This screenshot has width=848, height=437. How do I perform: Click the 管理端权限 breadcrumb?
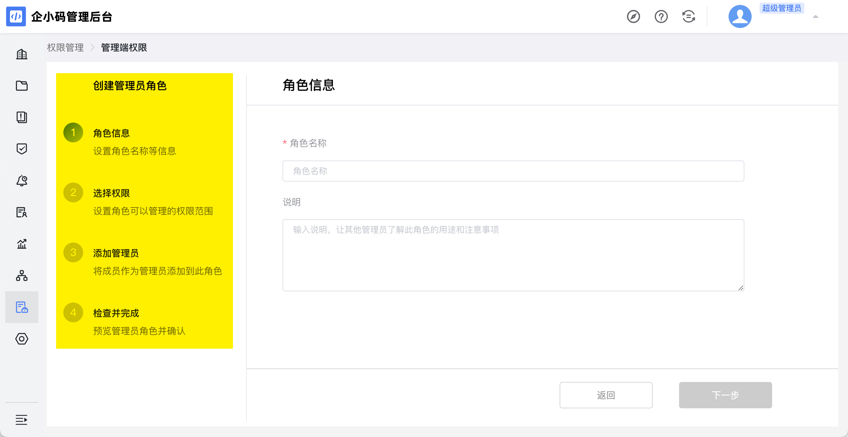(x=124, y=47)
